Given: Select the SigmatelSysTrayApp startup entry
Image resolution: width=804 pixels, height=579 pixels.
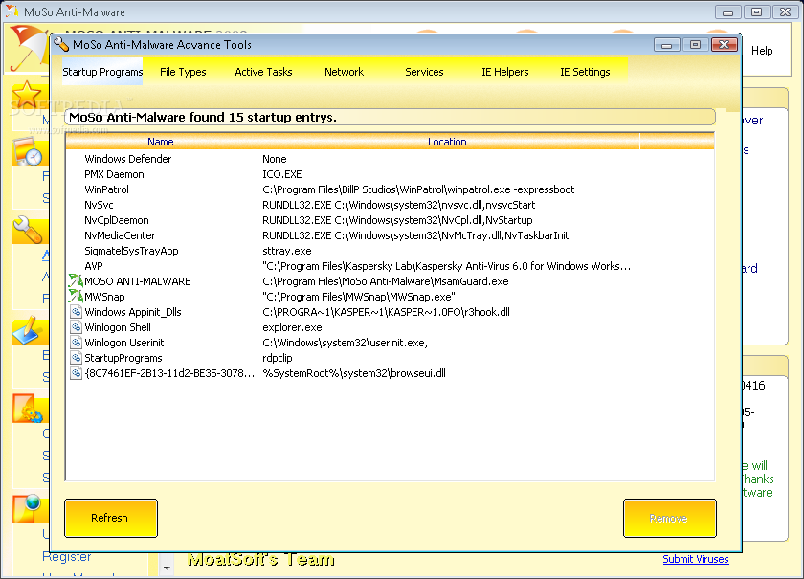Looking at the screenshot, I should click(131, 251).
